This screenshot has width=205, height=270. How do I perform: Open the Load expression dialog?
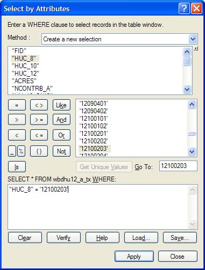141,238
